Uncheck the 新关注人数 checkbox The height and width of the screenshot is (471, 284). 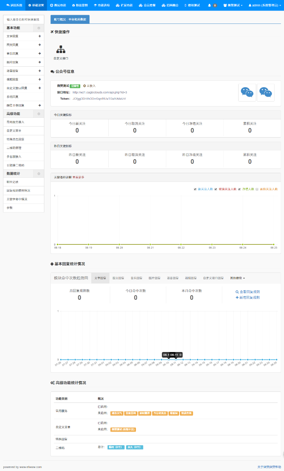[x=195, y=189]
